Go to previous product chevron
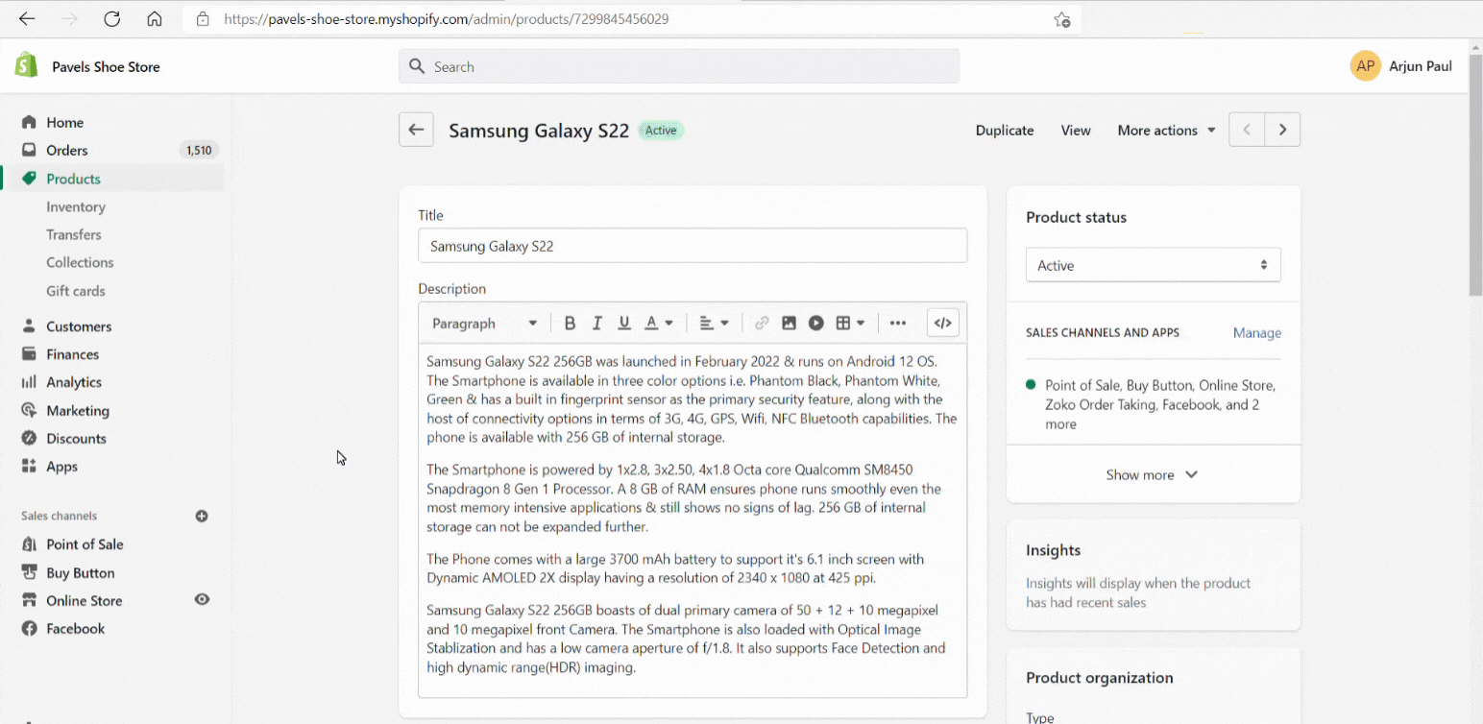 [x=1247, y=130]
